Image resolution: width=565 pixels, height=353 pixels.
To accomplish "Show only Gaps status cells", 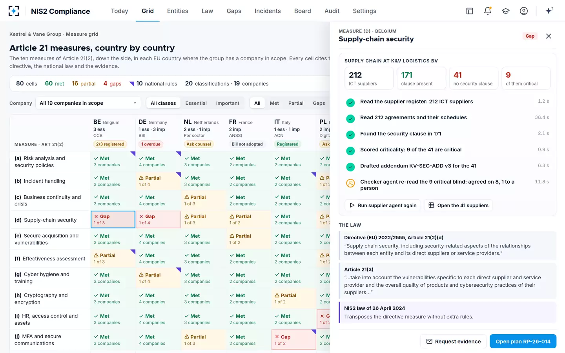I will pos(319,103).
